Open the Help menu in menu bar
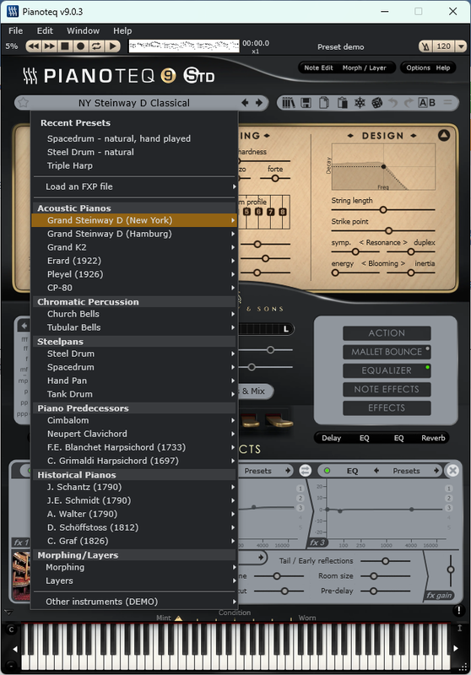Viewport: 471px width, 675px height. (122, 30)
